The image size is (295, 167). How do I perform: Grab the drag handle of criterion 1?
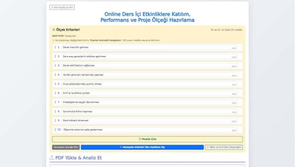coord(55,47)
